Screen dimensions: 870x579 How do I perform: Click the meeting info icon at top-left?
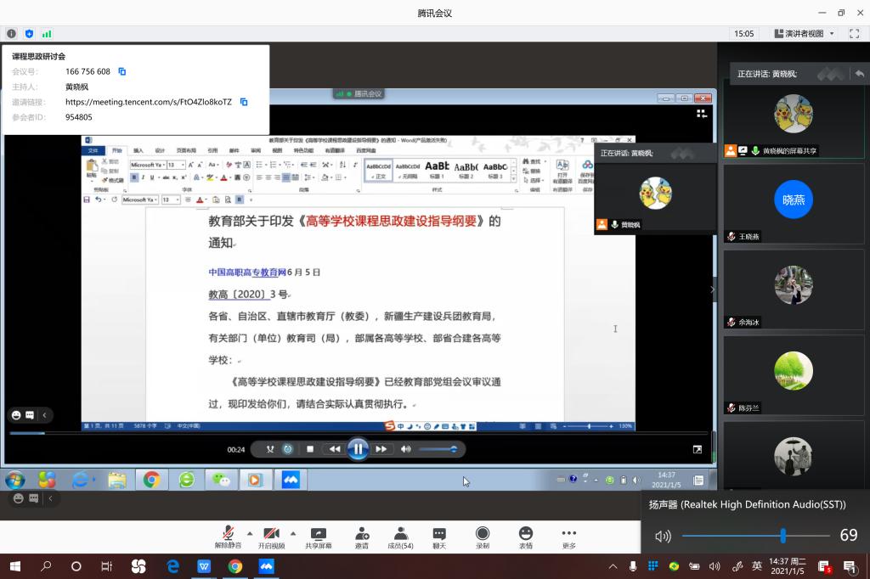tap(12, 34)
